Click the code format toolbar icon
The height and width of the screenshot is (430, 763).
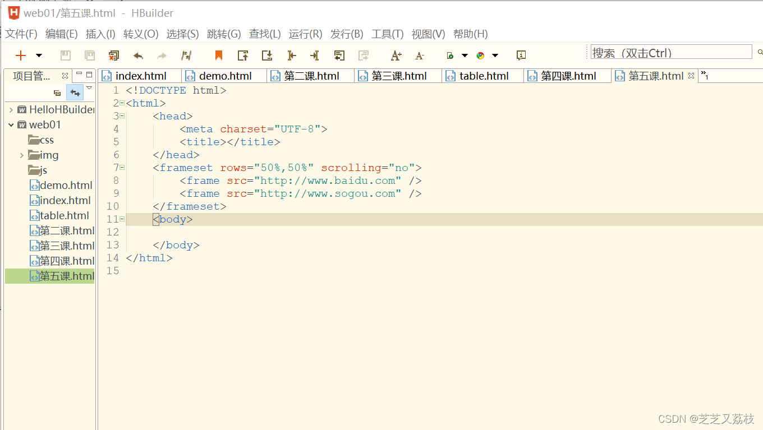pyautogui.click(x=186, y=55)
